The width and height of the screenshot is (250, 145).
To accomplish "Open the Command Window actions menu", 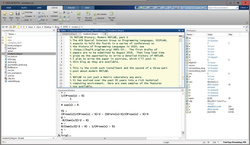I will point(183,90).
